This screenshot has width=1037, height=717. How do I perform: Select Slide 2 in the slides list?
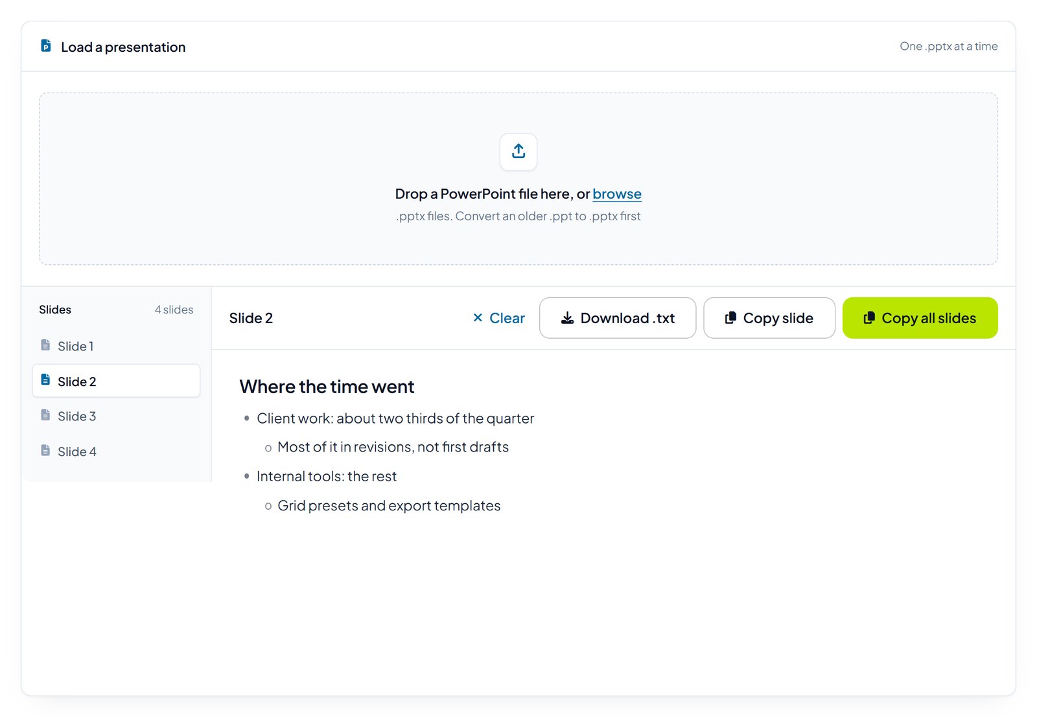click(x=116, y=381)
